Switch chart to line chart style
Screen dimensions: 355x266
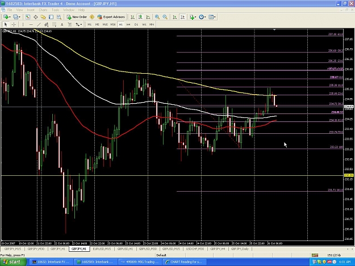click(x=148, y=17)
